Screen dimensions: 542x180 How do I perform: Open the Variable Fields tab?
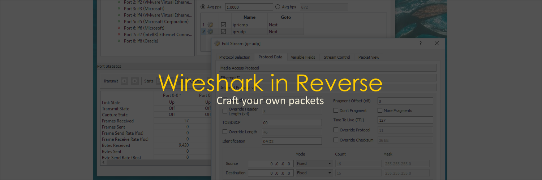(303, 57)
